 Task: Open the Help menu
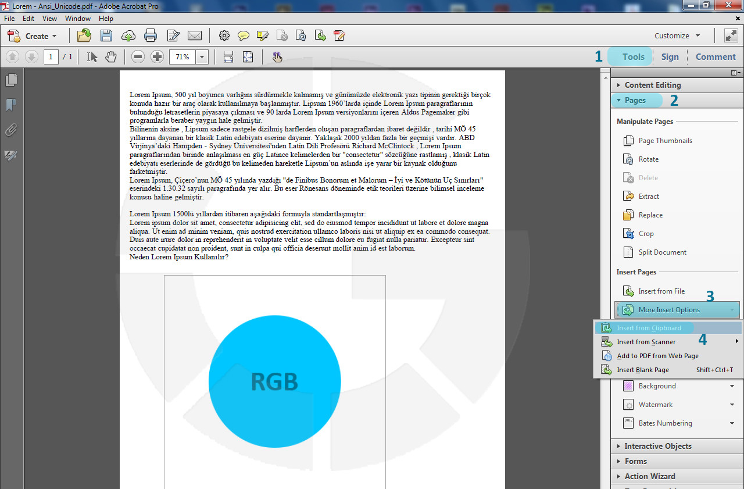coord(106,19)
